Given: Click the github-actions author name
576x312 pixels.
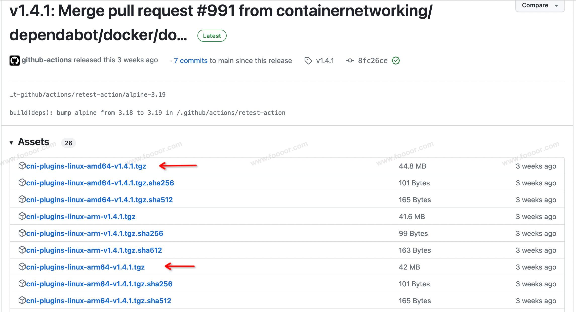Looking at the screenshot, I should tap(47, 60).
